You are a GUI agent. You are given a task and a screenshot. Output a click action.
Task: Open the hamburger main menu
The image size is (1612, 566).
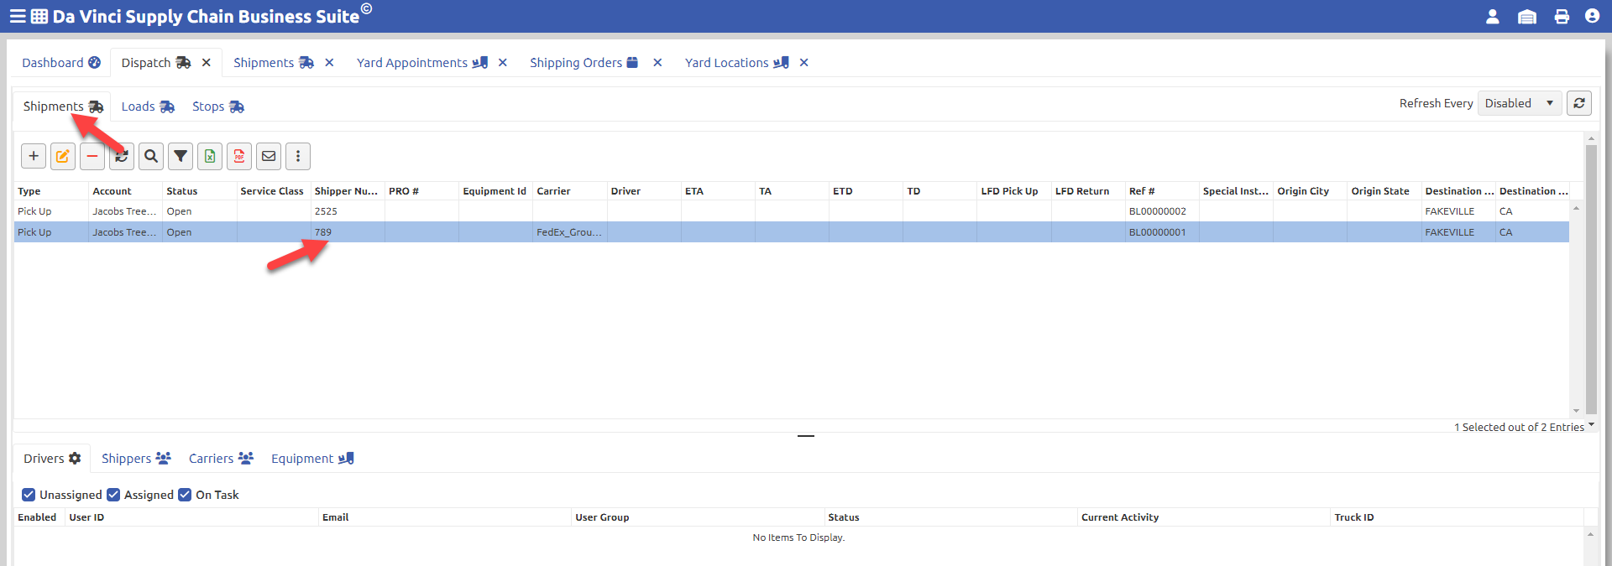pos(17,17)
